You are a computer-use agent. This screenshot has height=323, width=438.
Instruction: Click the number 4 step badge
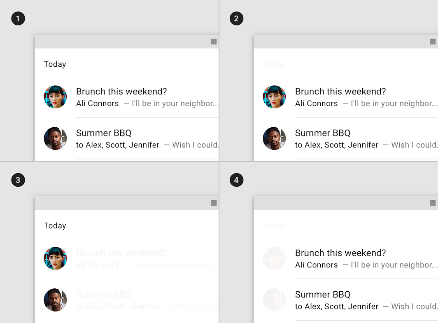(236, 180)
